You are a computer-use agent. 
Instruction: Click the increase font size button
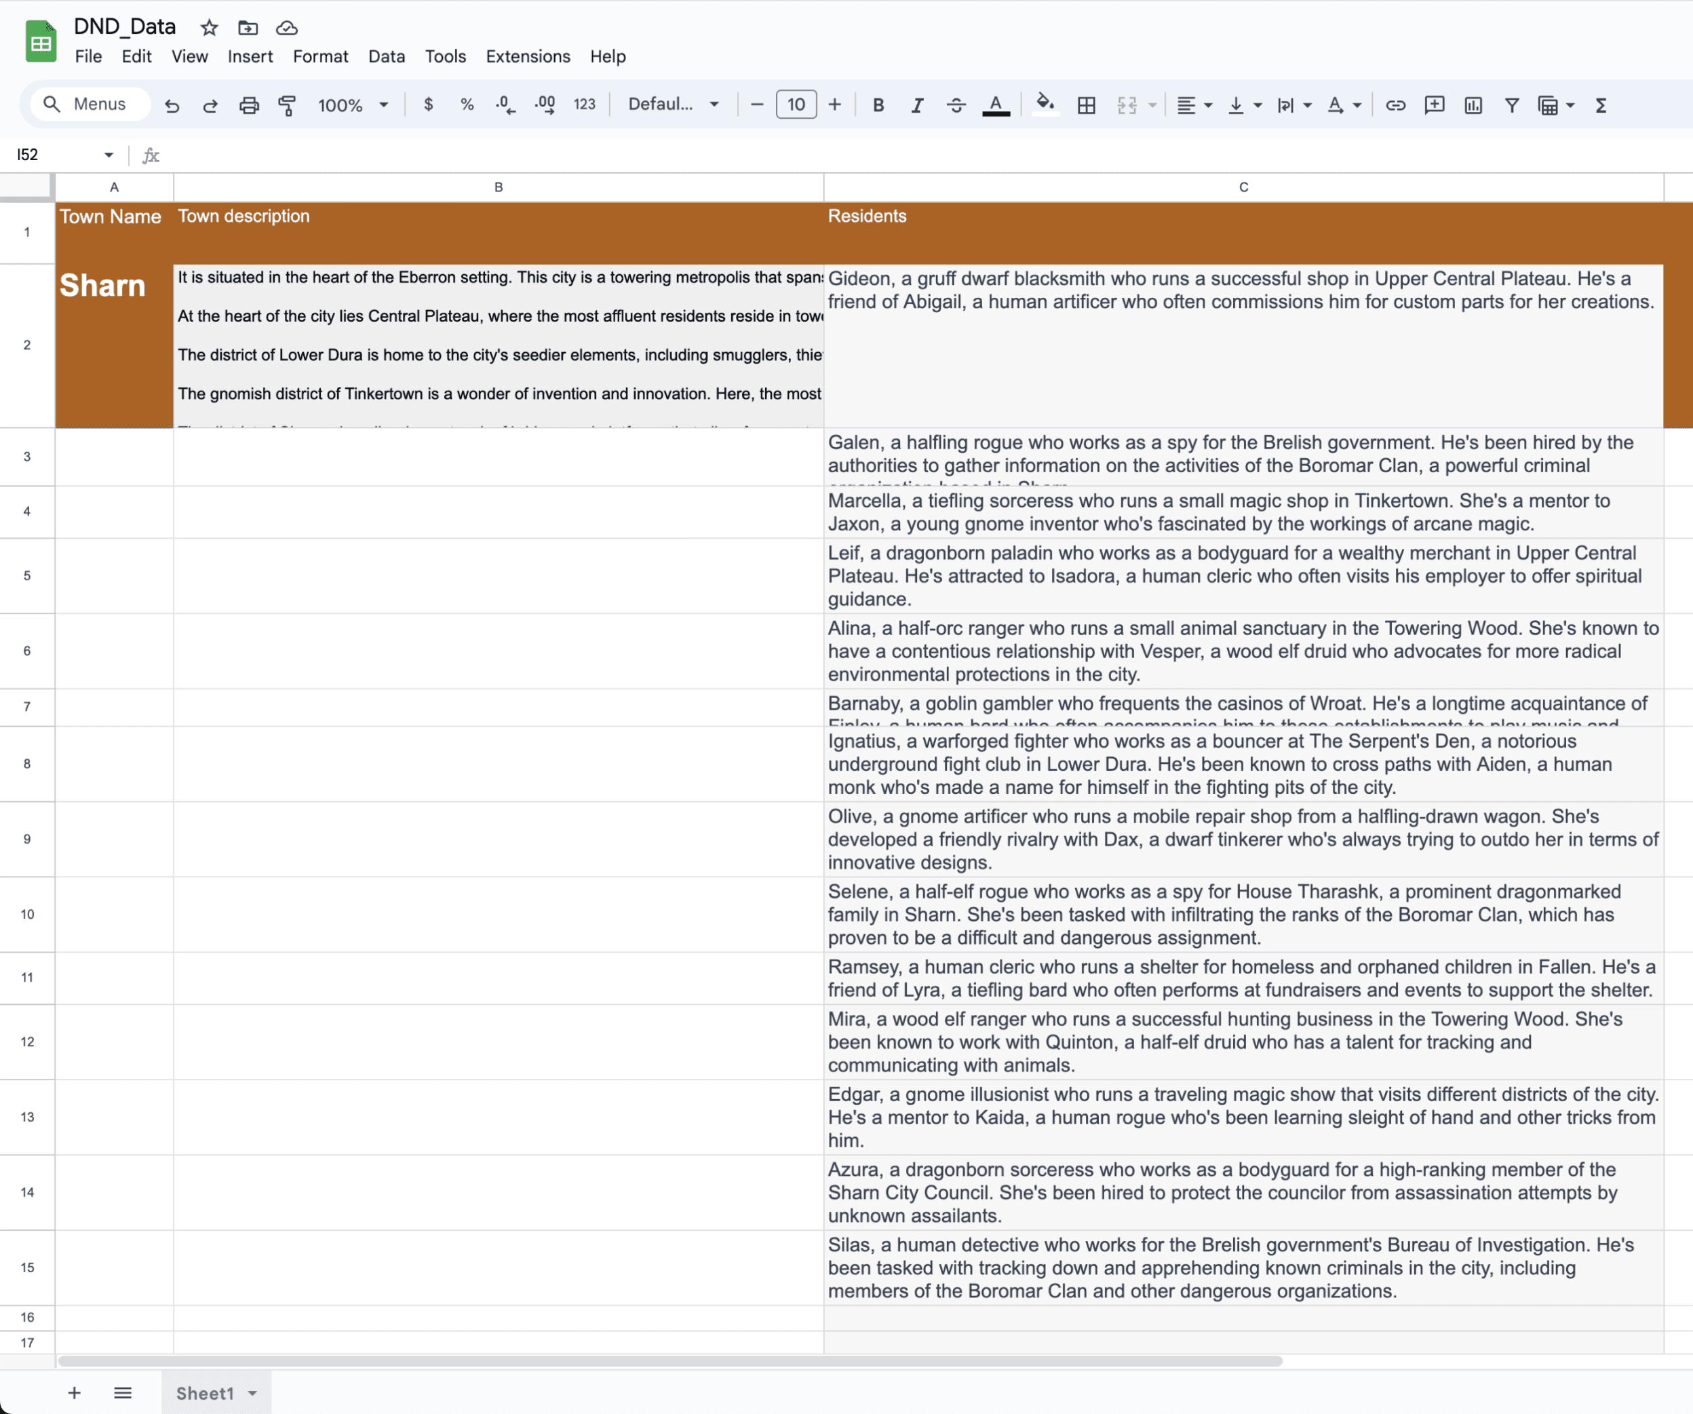pos(834,105)
